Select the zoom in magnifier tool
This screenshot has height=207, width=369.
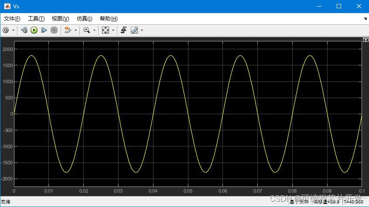coord(87,30)
